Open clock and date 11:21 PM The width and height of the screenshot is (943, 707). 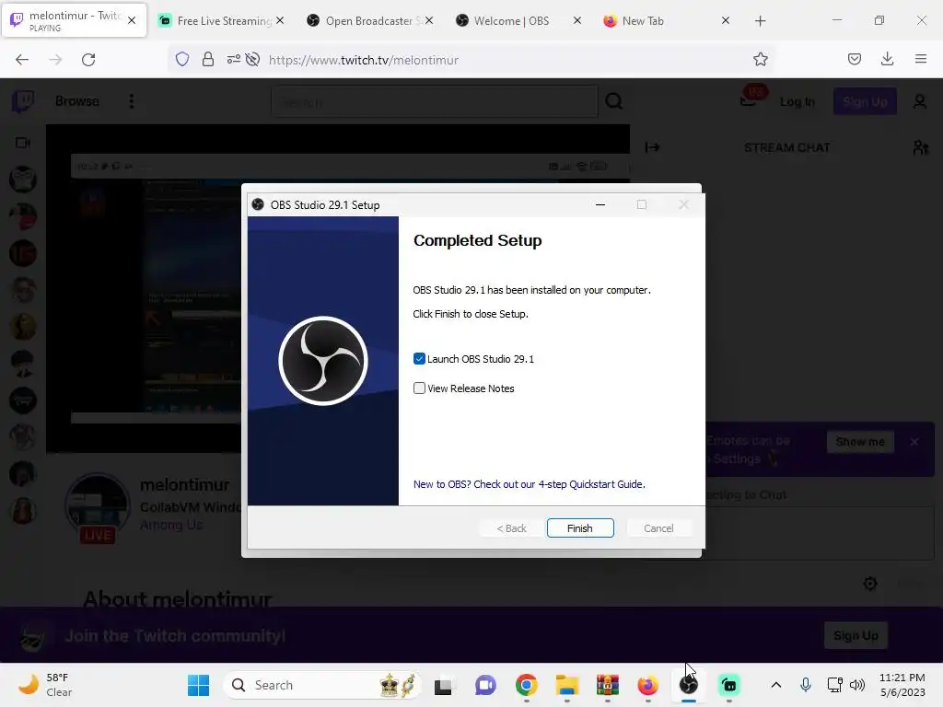click(x=902, y=685)
